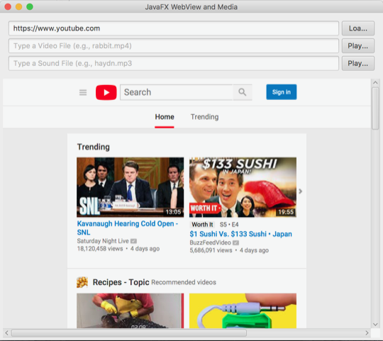Select the Home tab
Image resolution: width=383 pixels, height=341 pixels.
coord(165,117)
